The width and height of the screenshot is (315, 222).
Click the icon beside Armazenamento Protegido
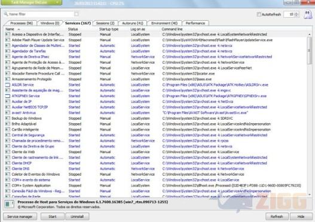coord(8,79)
